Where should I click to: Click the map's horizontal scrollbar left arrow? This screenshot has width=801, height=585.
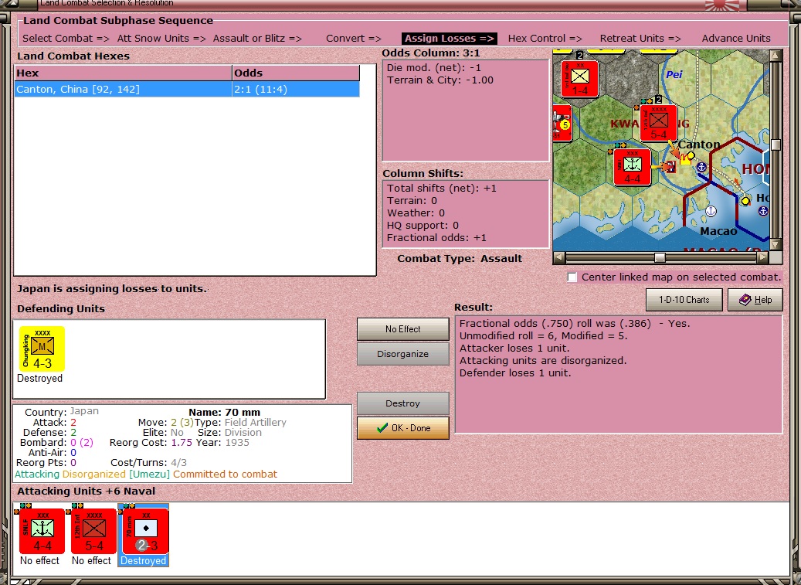coord(559,257)
